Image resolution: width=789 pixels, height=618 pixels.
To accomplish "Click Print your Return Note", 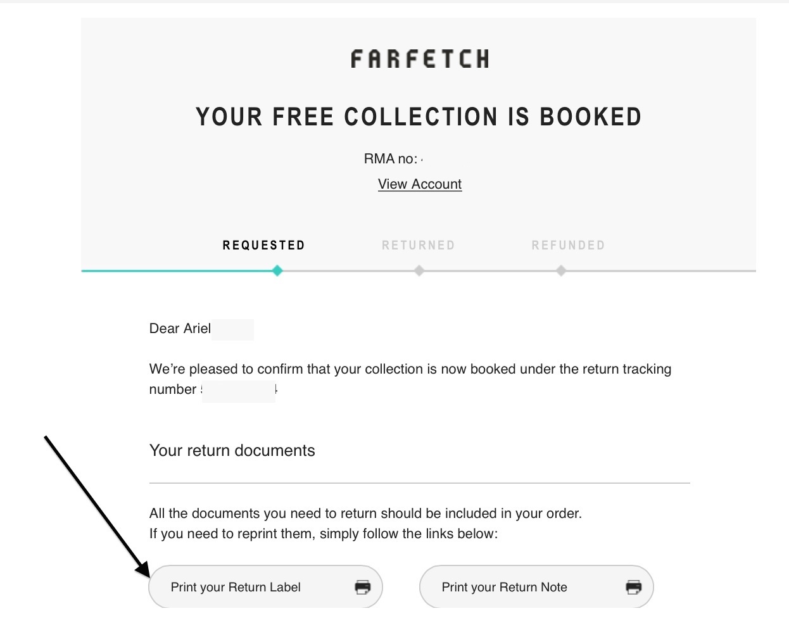I will [x=504, y=587].
